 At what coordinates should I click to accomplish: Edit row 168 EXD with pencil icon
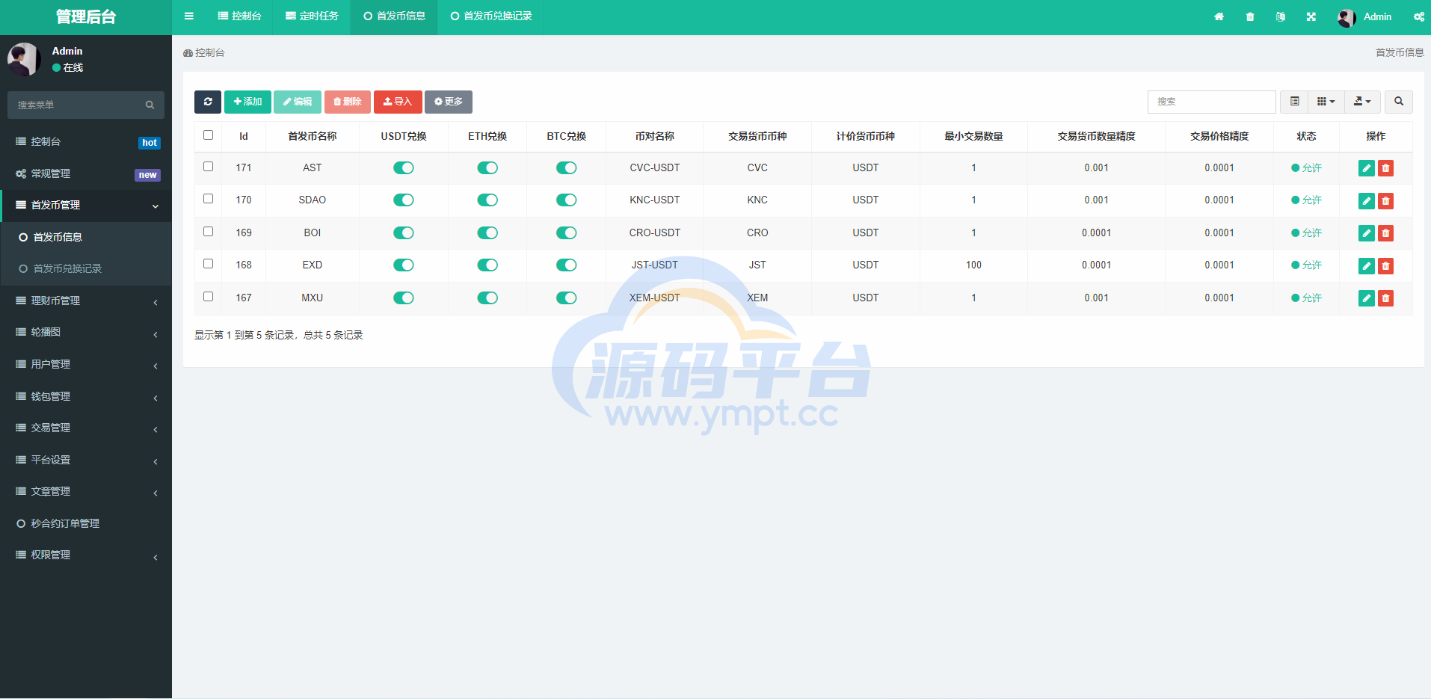[x=1367, y=265]
